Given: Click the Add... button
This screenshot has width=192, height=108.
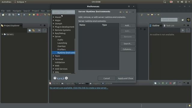Looking at the screenshot, I should (x=128, y=25).
